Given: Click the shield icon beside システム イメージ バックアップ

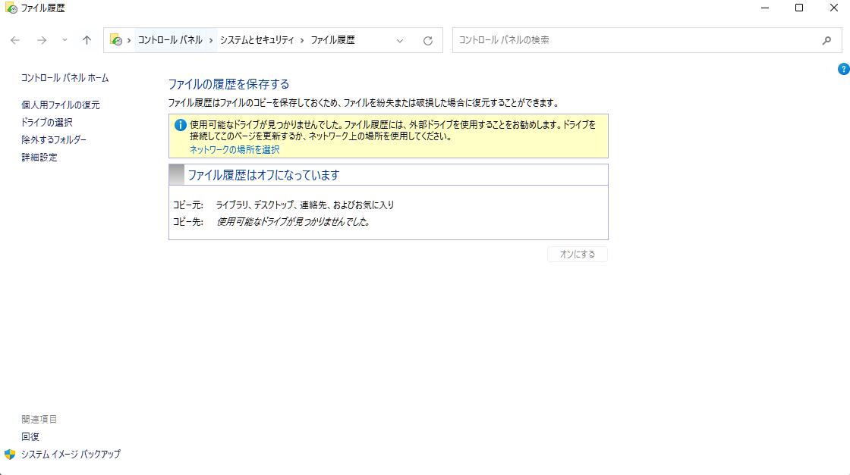Looking at the screenshot, I should [9, 455].
